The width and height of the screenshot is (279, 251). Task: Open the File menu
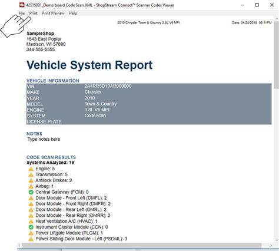click(22, 13)
